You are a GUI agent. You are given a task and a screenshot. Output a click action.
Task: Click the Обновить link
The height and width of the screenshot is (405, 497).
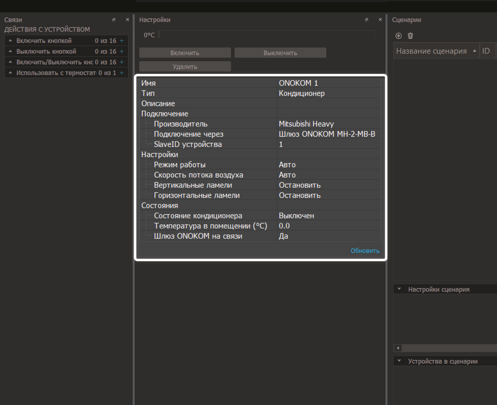click(x=365, y=251)
